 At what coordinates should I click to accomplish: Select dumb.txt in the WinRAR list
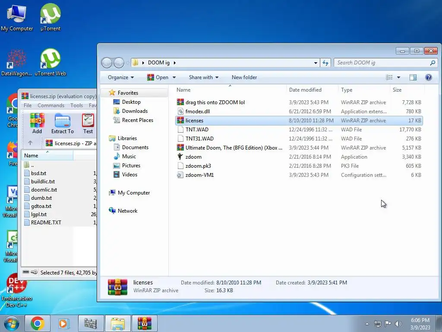(41, 198)
